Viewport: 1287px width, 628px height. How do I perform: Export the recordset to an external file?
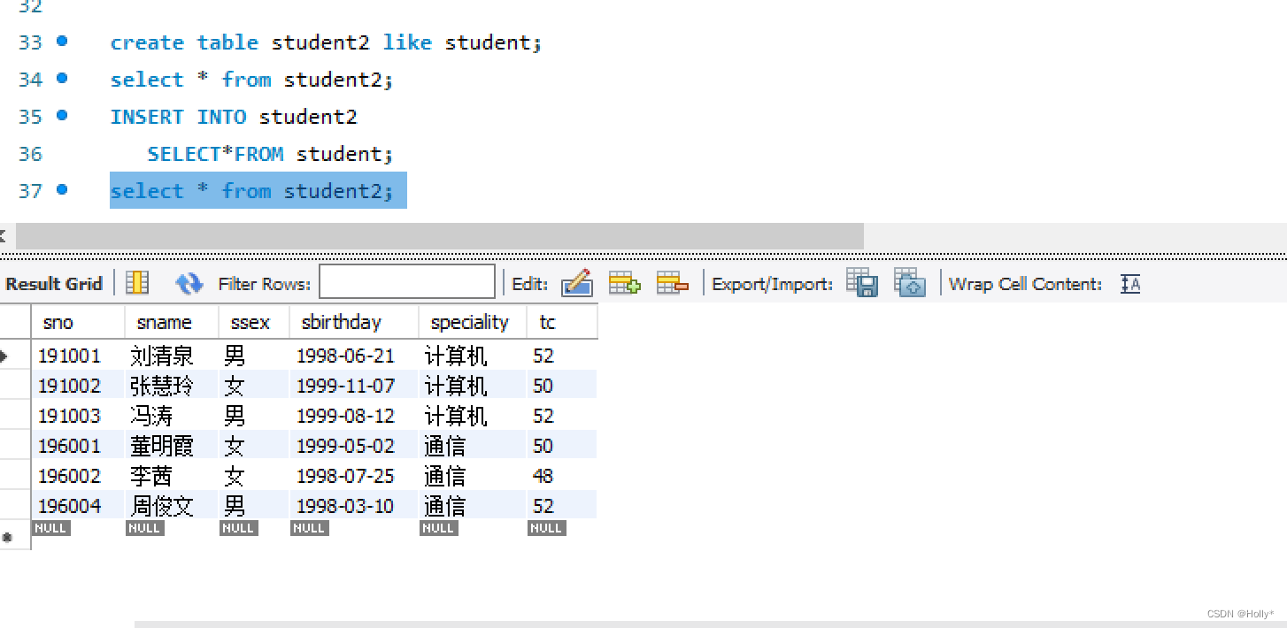click(861, 283)
